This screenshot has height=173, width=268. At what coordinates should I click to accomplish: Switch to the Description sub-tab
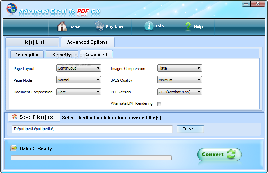click(x=27, y=55)
